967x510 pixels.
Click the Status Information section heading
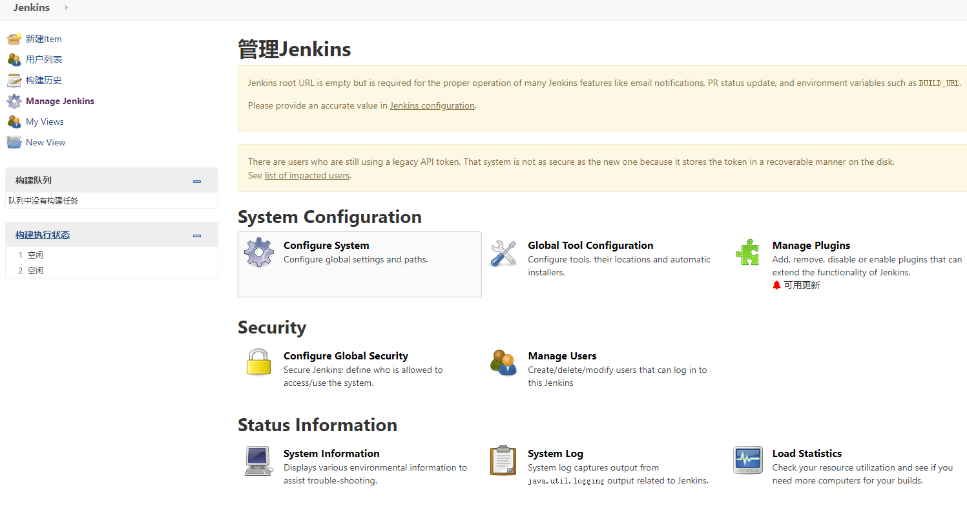pos(317,425)
